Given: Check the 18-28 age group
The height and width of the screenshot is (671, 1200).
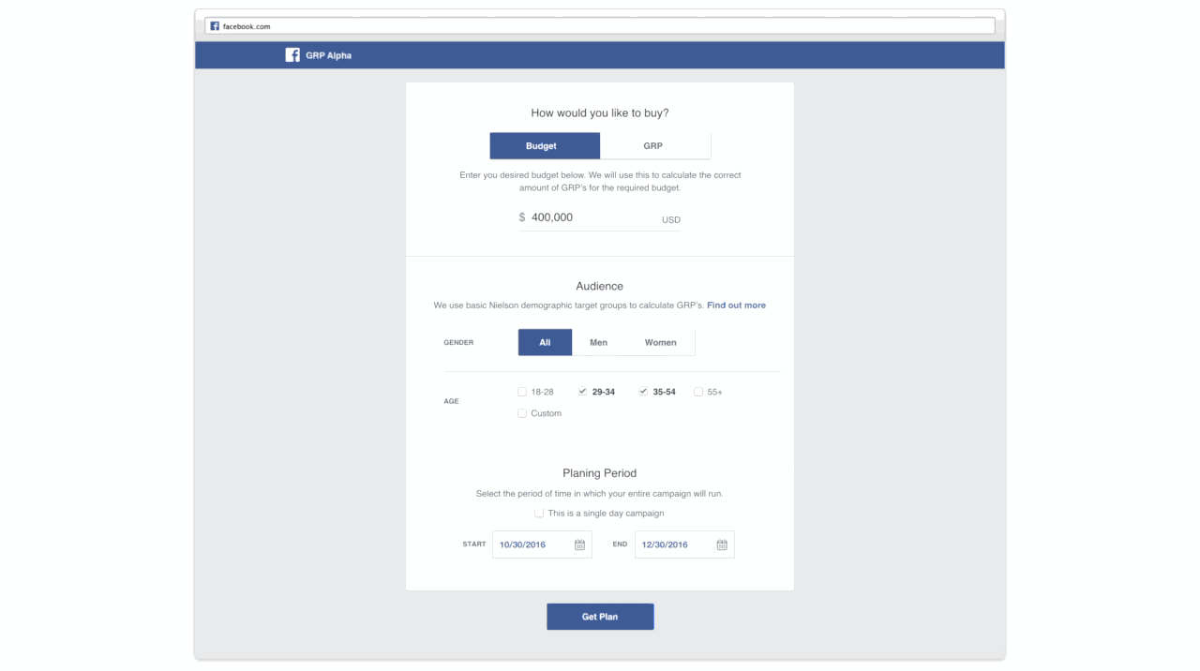Looking at the screenshot, I should click(x=522, y=392).
